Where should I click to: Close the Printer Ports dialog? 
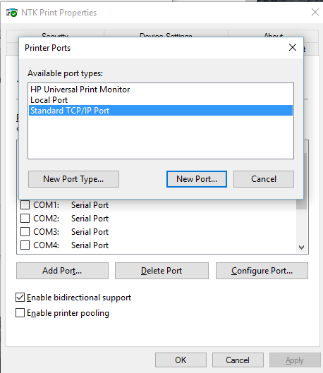(x=292, y=47)
